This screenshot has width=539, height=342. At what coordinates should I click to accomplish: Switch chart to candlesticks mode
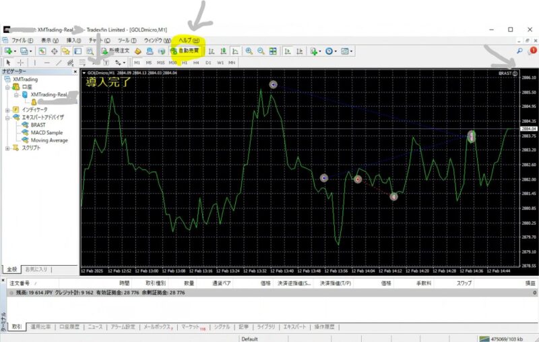click(x=224, y=51)
